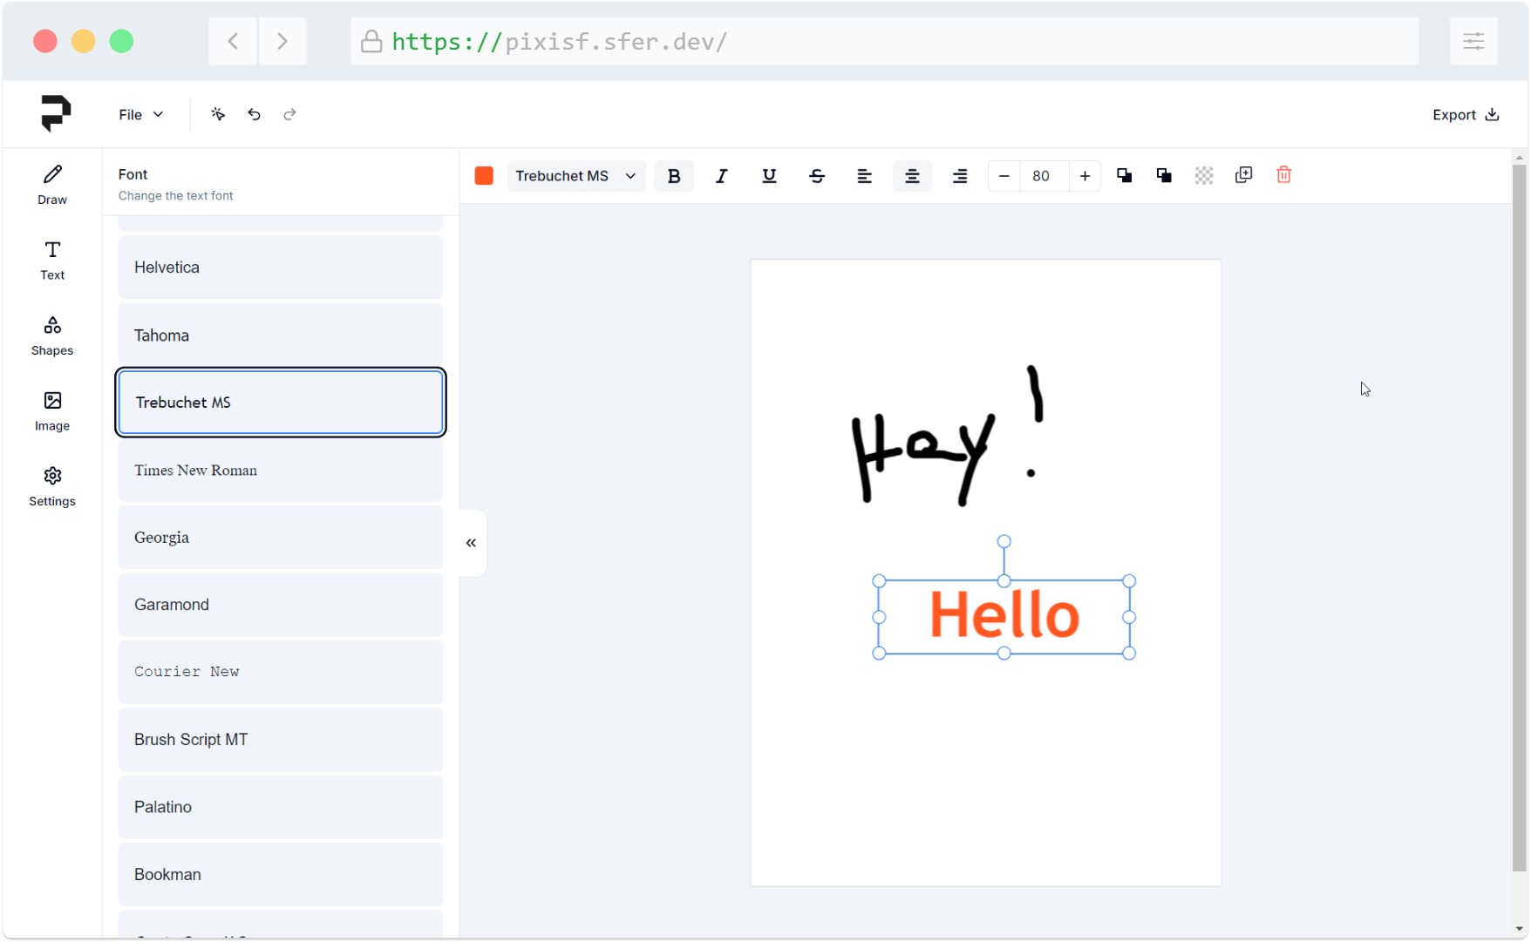Undo the last action

(254, 114)
